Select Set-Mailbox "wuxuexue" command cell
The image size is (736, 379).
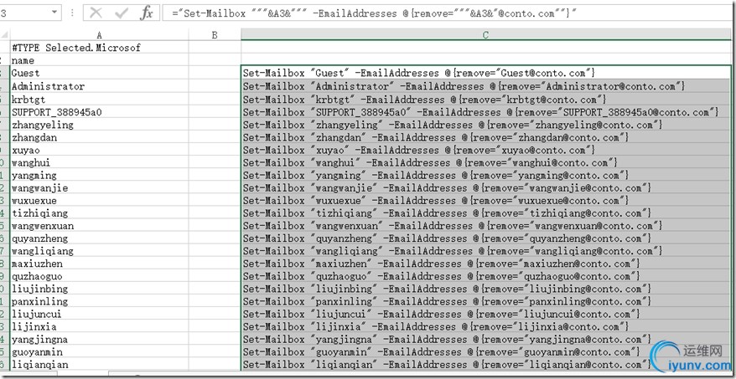coord(486,201)
